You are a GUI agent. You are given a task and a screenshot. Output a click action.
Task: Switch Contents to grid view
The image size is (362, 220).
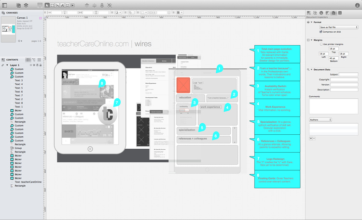click(39, 60)
